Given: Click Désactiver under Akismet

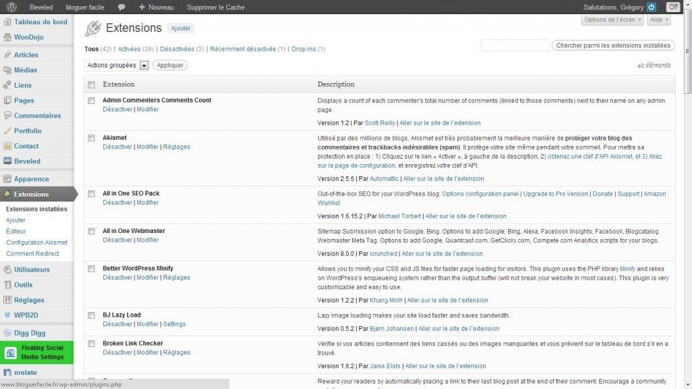Looking at the screenshot, I should 118,147.
